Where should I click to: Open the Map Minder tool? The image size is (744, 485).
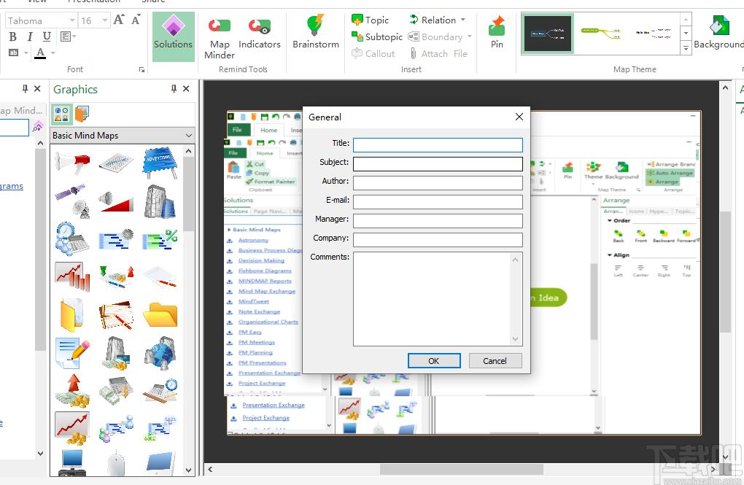tap(220, 38)
